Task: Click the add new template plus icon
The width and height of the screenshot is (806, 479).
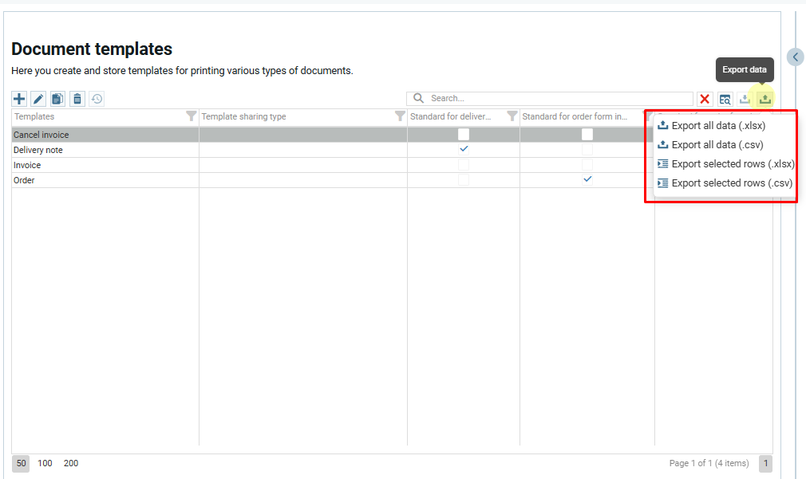Action: (20, 99)
